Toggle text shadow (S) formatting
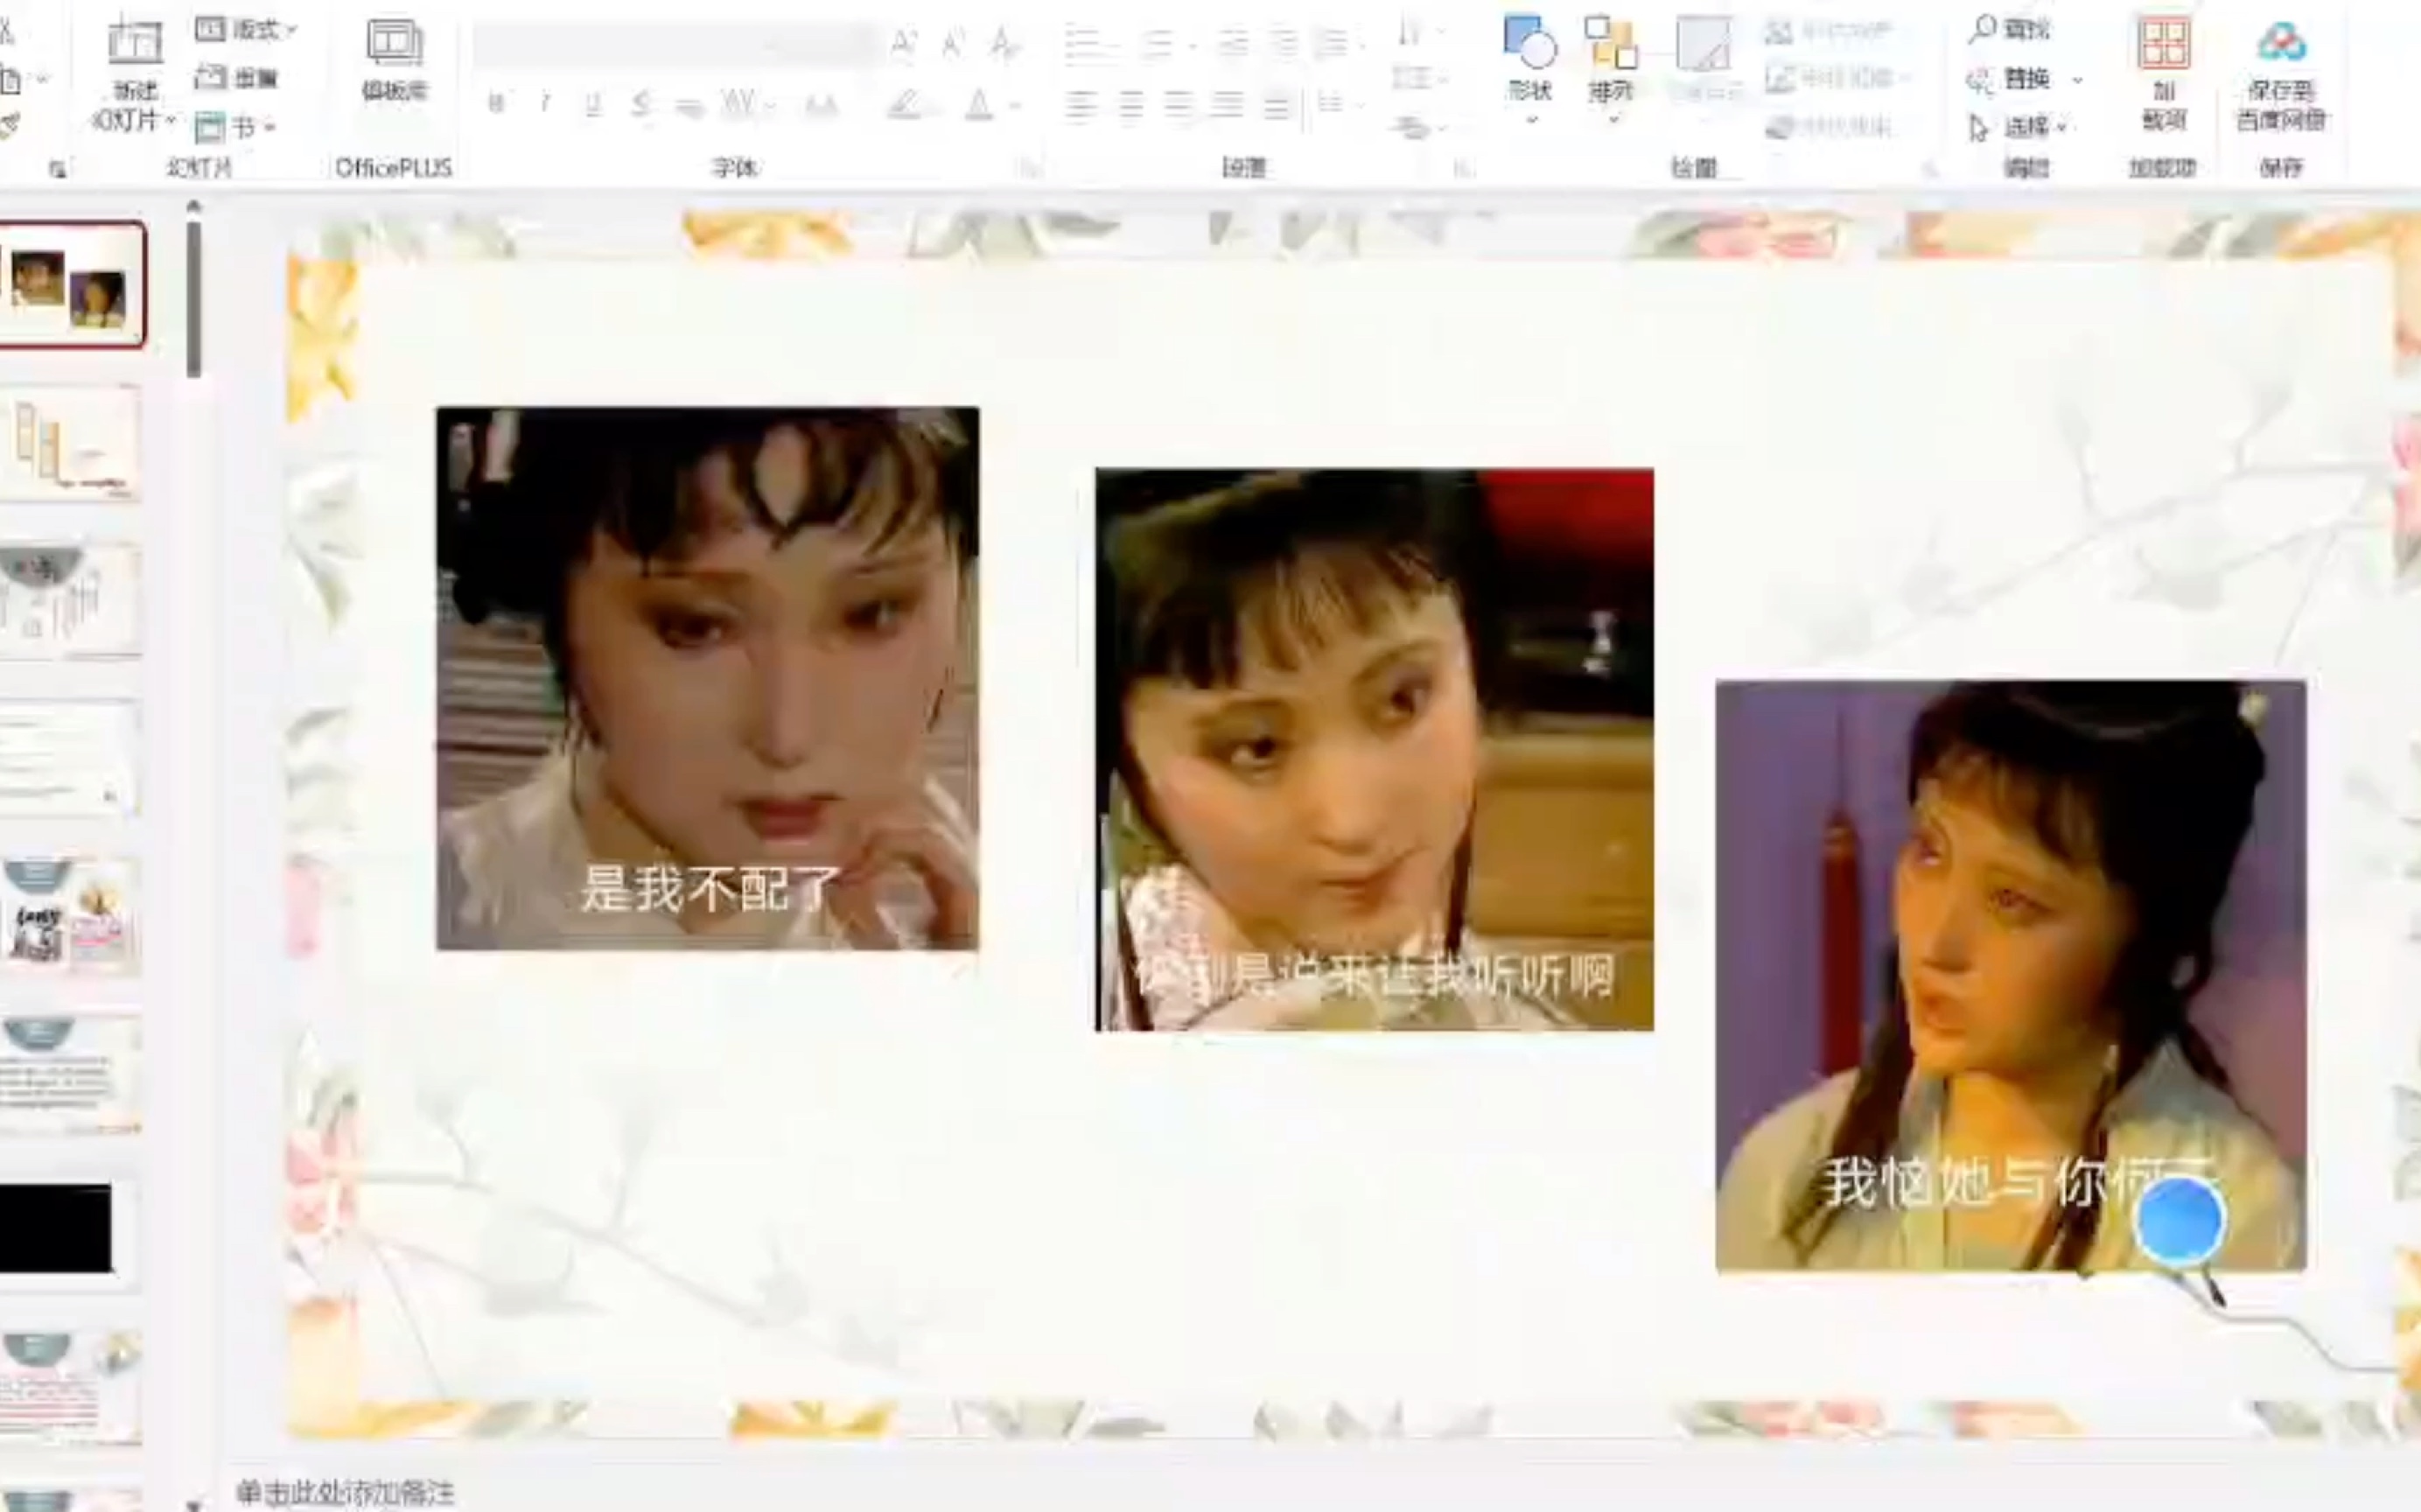The width and height of the screenshot is (2421, 1512). [x=641, y=104]
